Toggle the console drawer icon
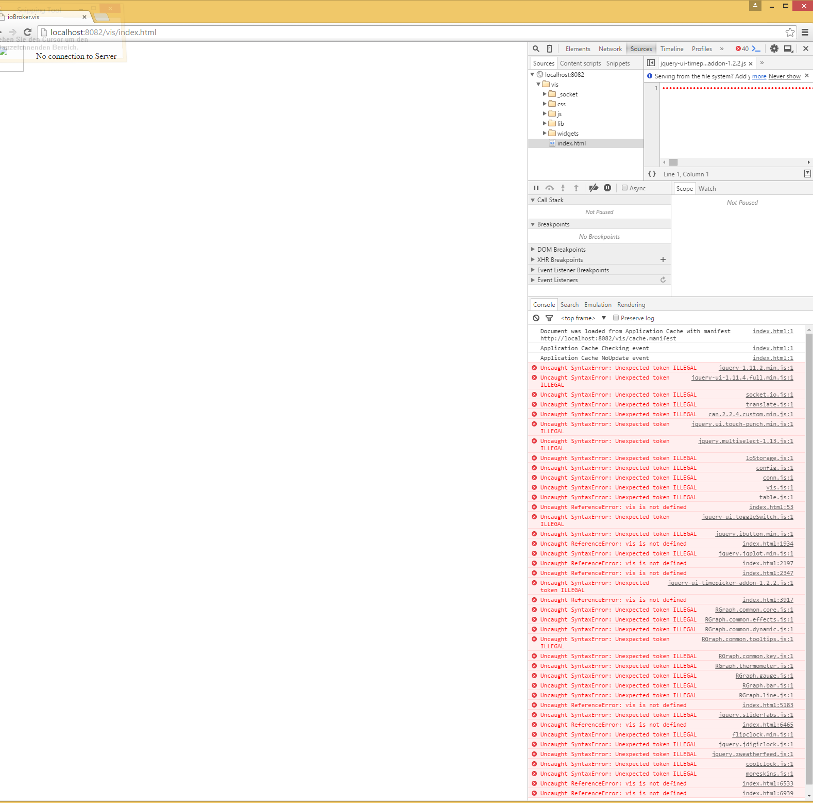The image size is (813, 803). pyautogui.click(x=756, y=48)
